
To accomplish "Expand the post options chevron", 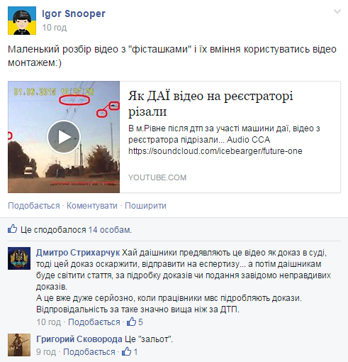I will 337,11.
